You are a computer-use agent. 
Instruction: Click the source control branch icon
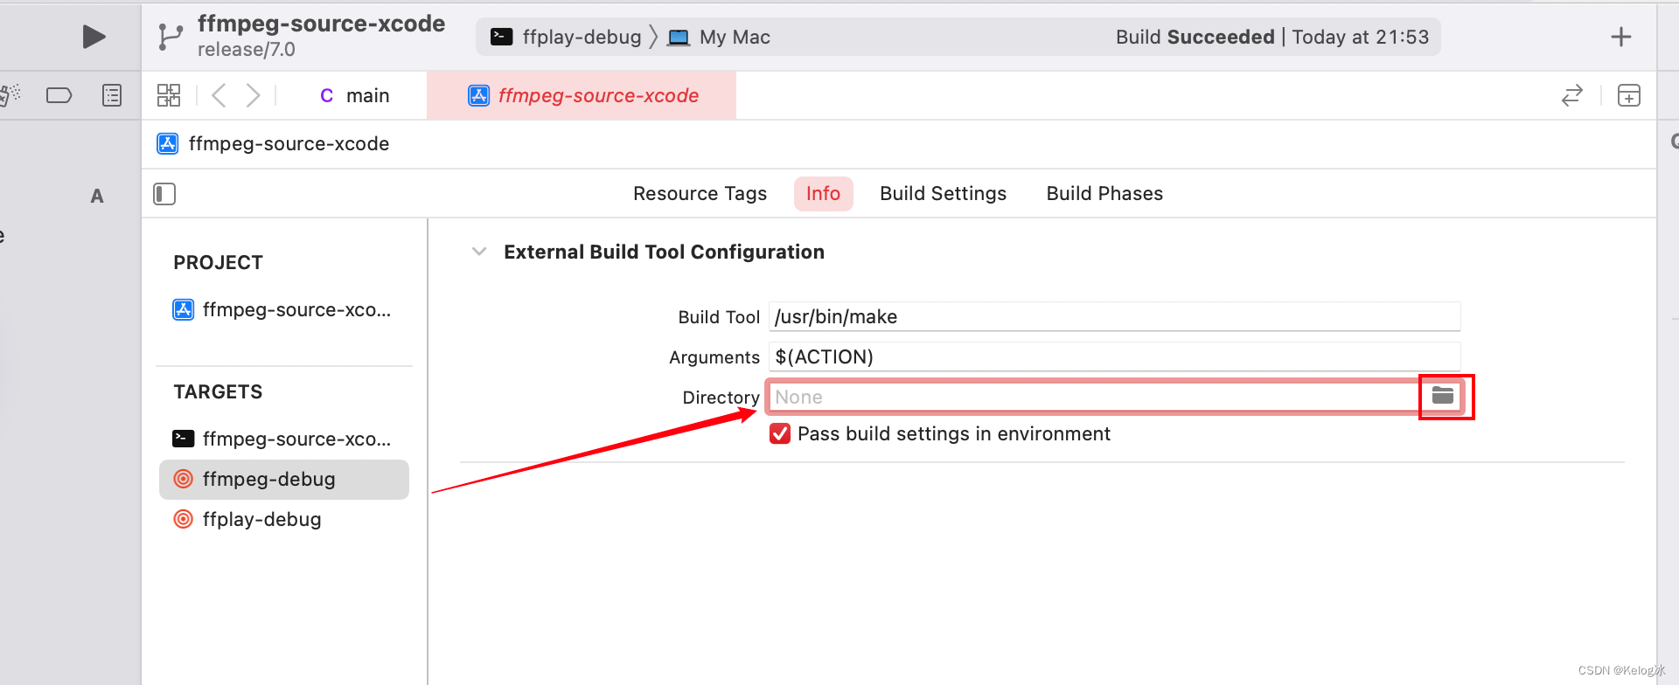coord(171,37)
